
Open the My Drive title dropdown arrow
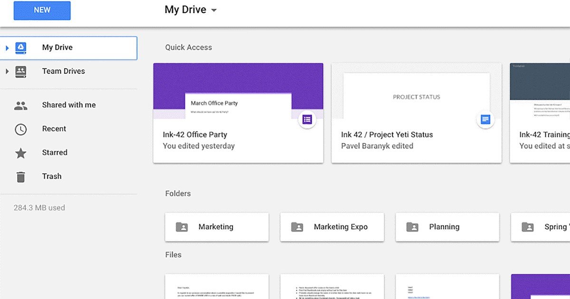pos(214,10)
